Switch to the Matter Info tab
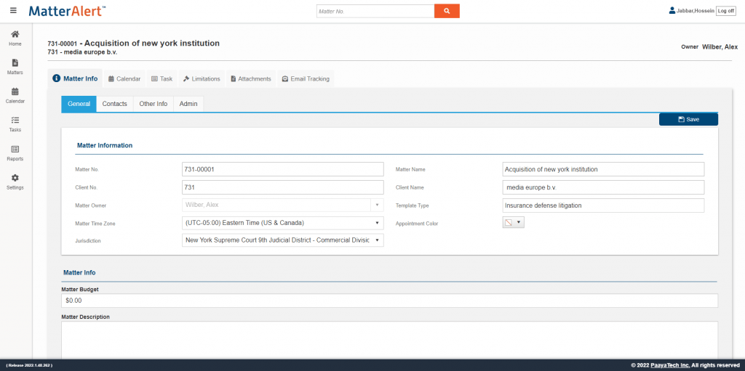Viewport: 745px width, 371px height. tap(75, 78)
